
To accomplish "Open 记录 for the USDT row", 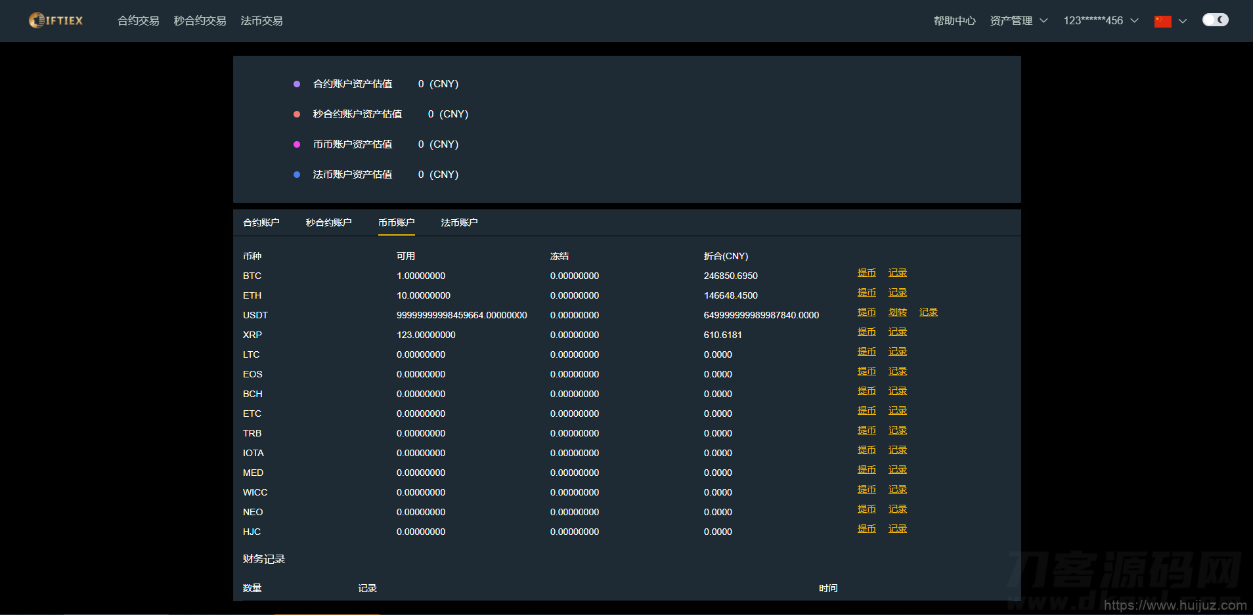I will coord(928,312).
